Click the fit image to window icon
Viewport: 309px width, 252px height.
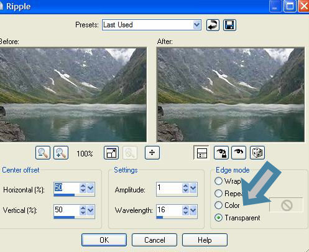pos(111,153)
